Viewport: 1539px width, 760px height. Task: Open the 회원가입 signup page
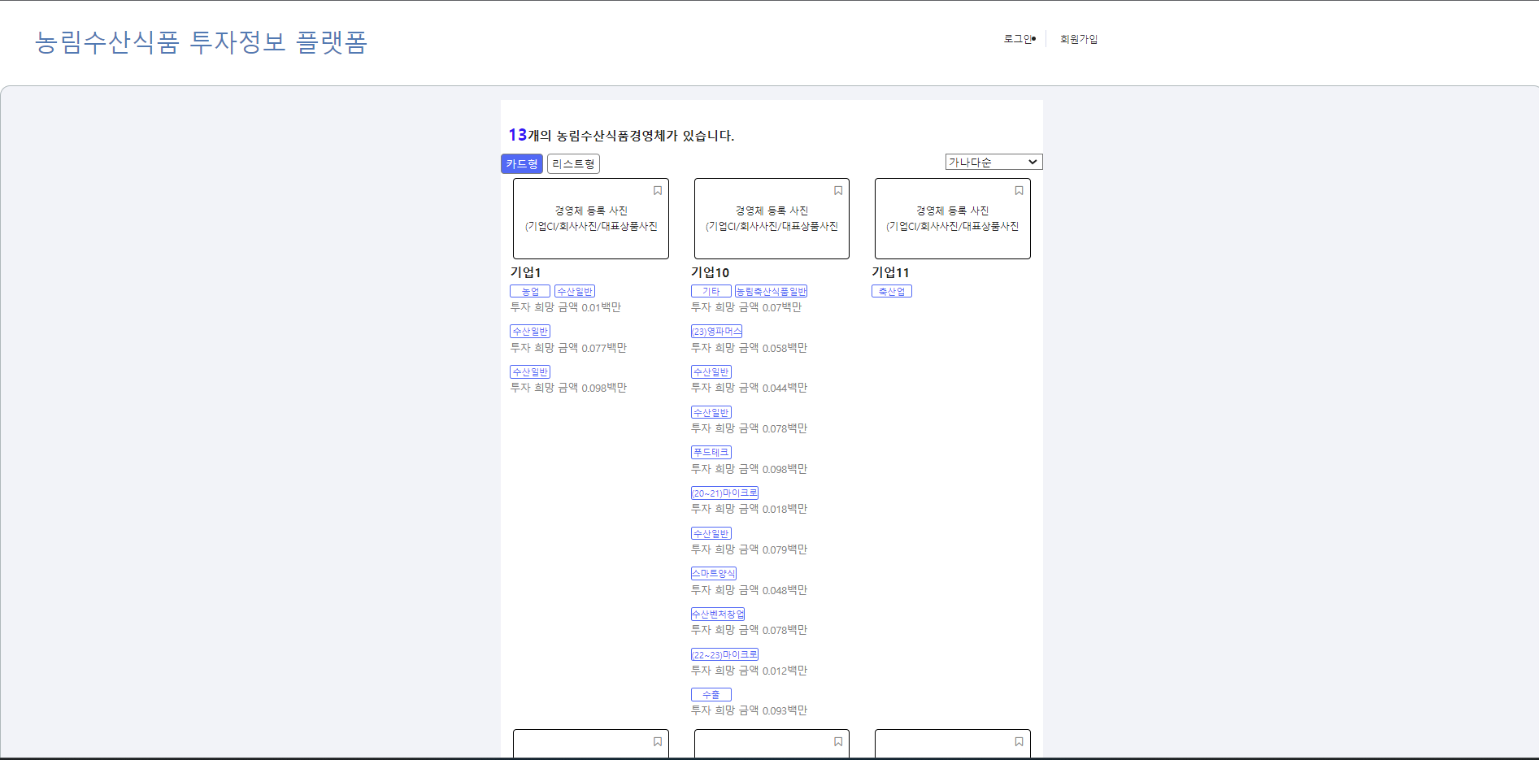pyautogui.click(x=1079, y=37)
